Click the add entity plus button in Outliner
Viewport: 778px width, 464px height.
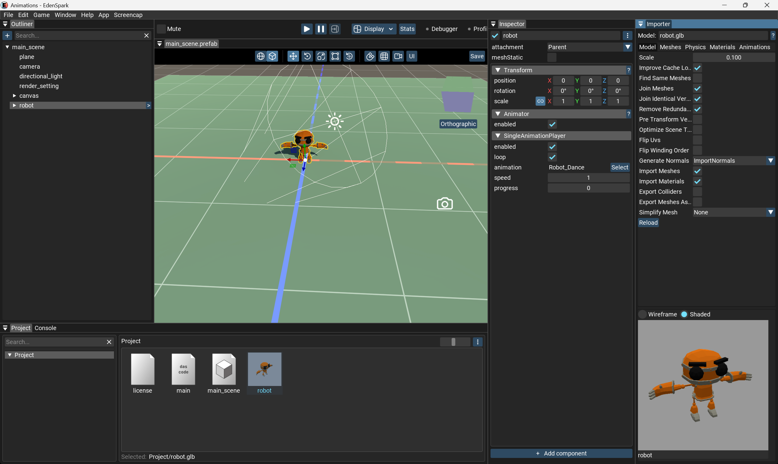(x=7, y=36)
